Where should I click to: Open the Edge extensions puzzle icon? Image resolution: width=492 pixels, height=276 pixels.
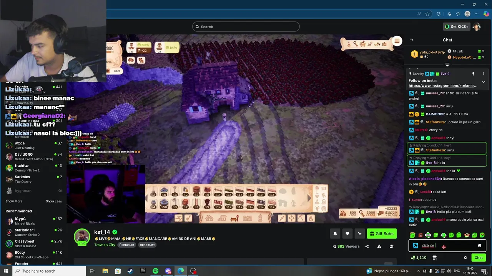(x=439, y=14)
